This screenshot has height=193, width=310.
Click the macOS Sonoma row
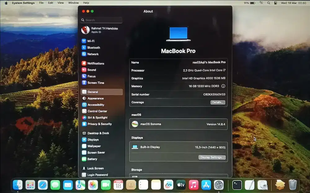pyautogui.click(x=178, y=124)
